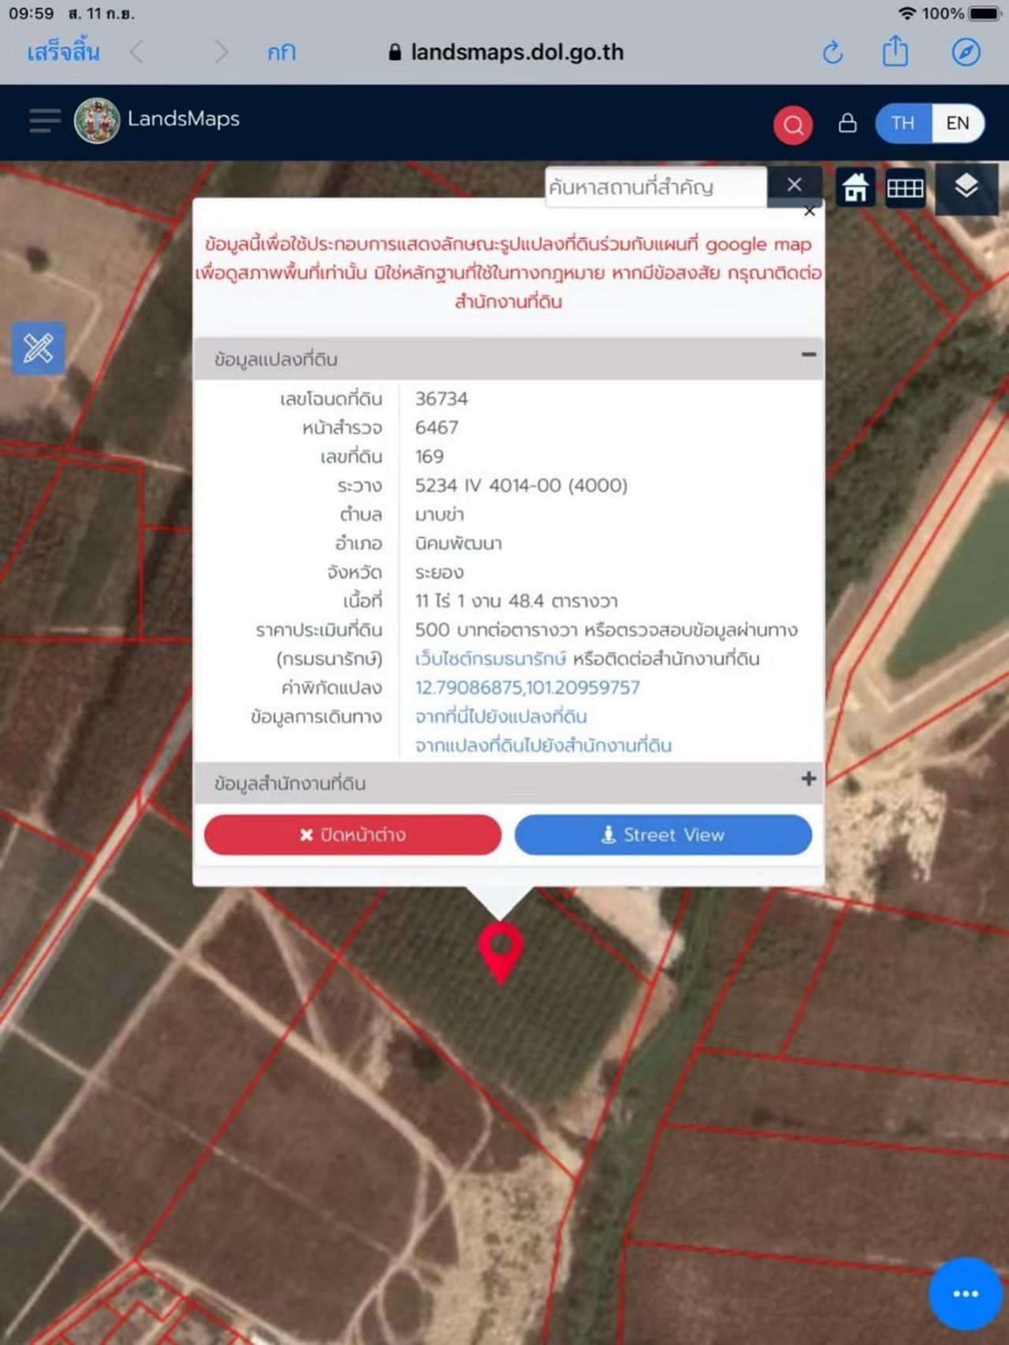Open the blue three-dots chat button
The width and height of the screenshot is (1009, 1345).
[965, 1294]
